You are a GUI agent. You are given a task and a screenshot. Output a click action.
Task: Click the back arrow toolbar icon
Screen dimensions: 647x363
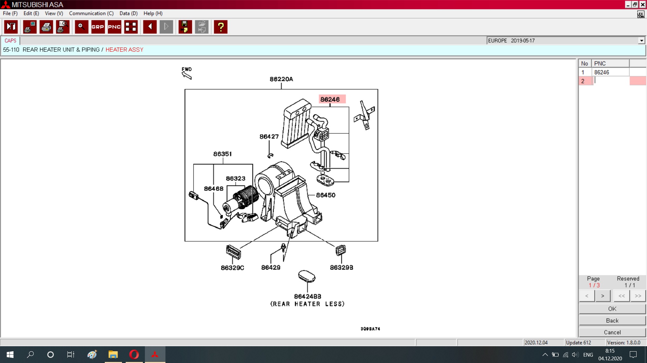point(150,27)
